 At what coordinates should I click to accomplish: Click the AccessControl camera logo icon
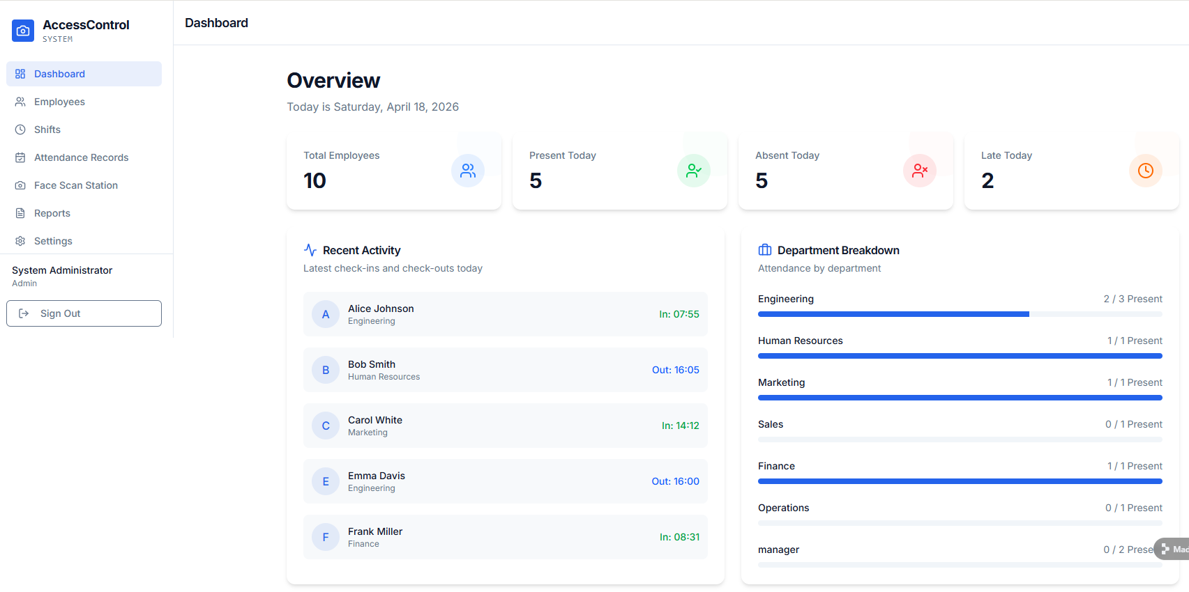(x=23, y=31)
